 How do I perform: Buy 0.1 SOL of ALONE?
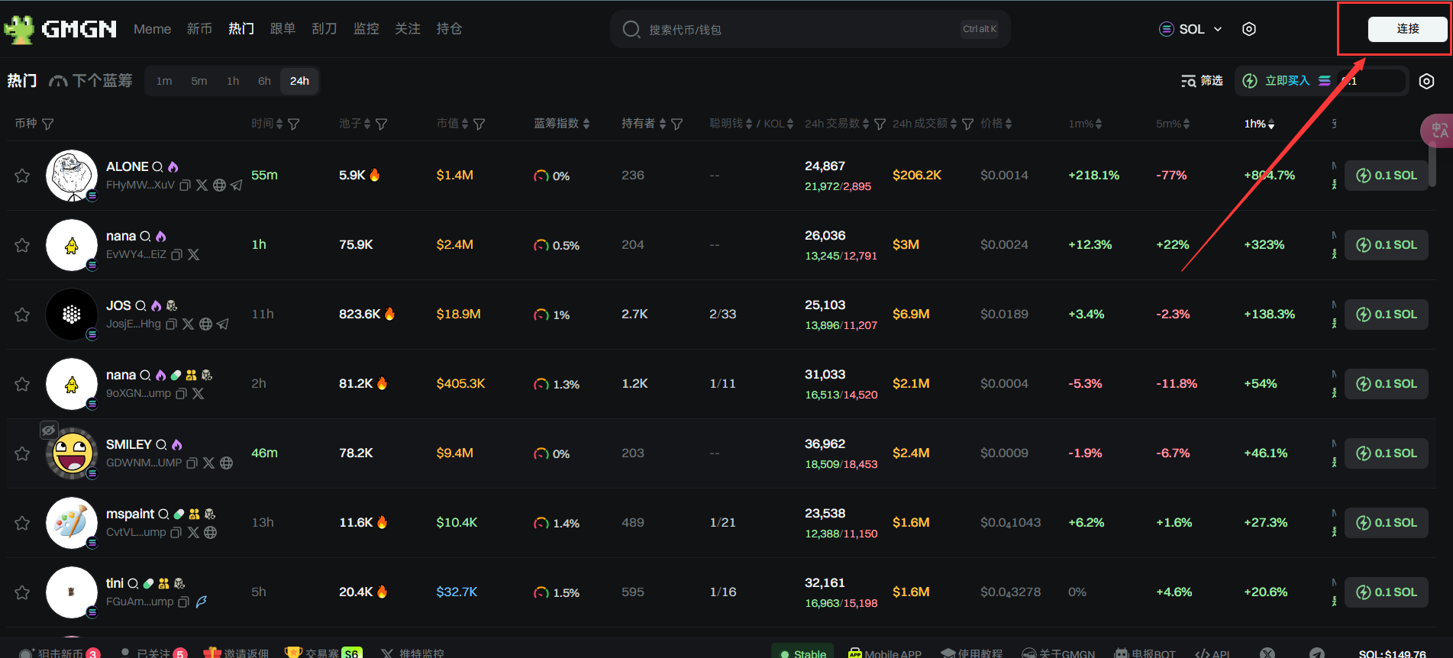[1386, 176]
